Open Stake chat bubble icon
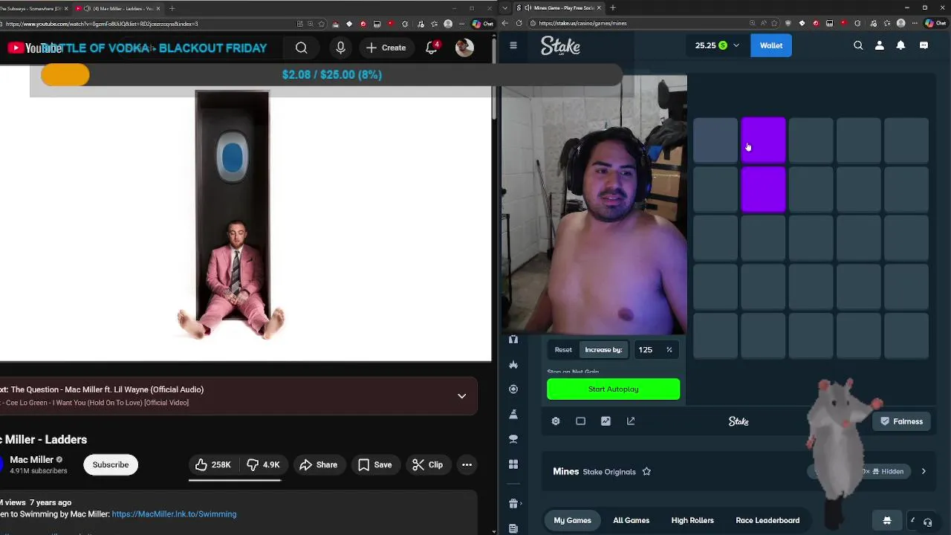The height and width of the screenshot is (535, 951). [x=924, y=45]
